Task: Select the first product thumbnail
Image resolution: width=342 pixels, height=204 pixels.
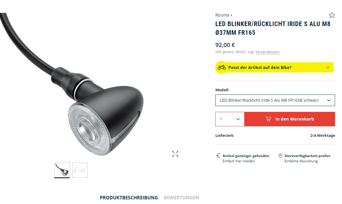Action: tap(62, 170)
